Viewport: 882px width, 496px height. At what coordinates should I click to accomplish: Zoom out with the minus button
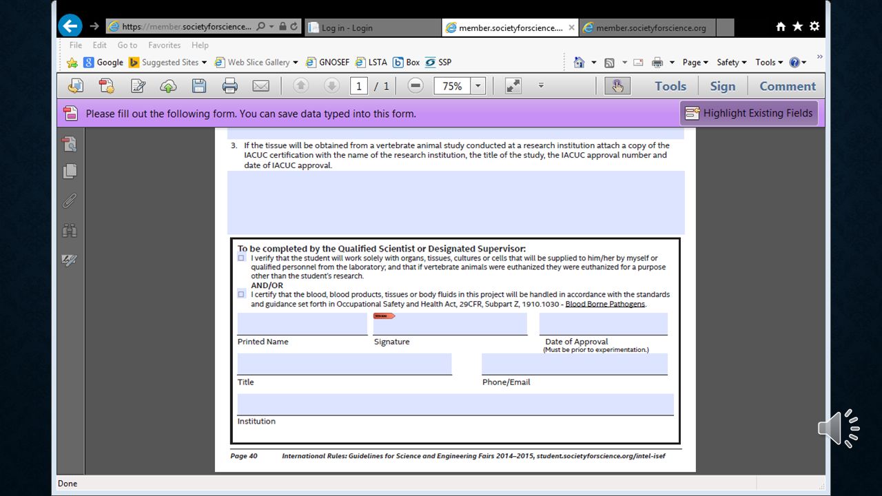[x=416, y=86]
